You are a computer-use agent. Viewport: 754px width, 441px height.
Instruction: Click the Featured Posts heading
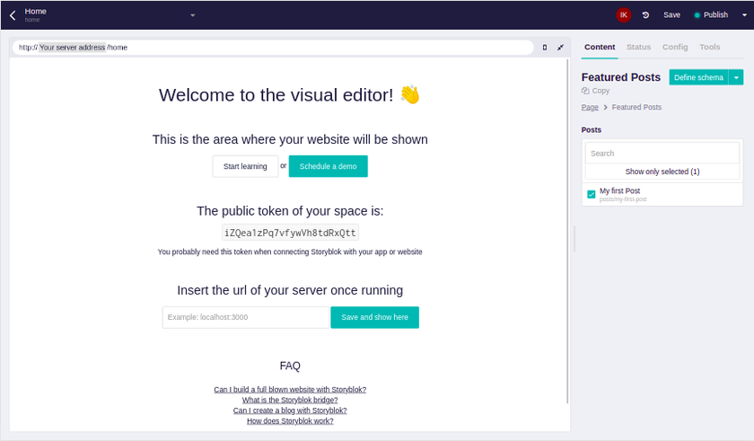621,77
